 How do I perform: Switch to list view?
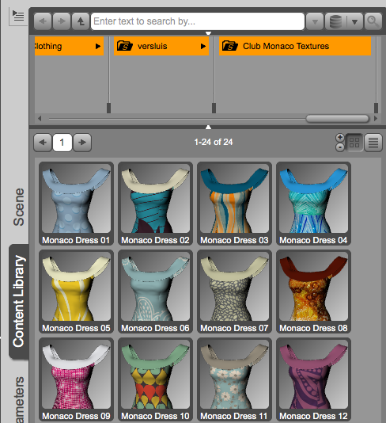pos(373,143)
